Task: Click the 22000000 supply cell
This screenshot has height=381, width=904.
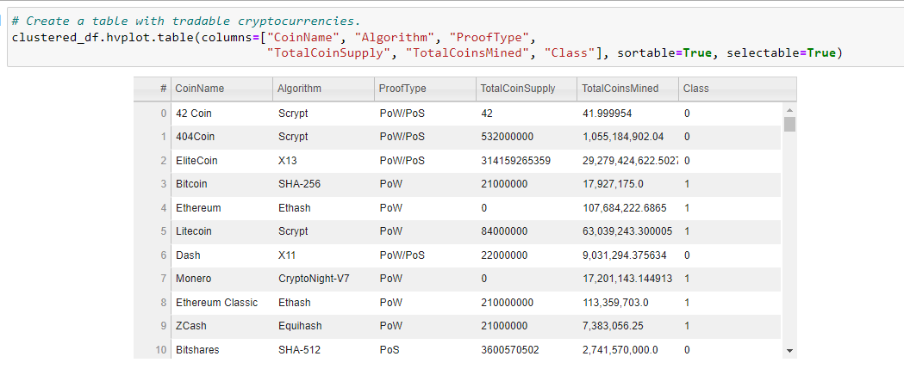Action: tap(527, 255)
